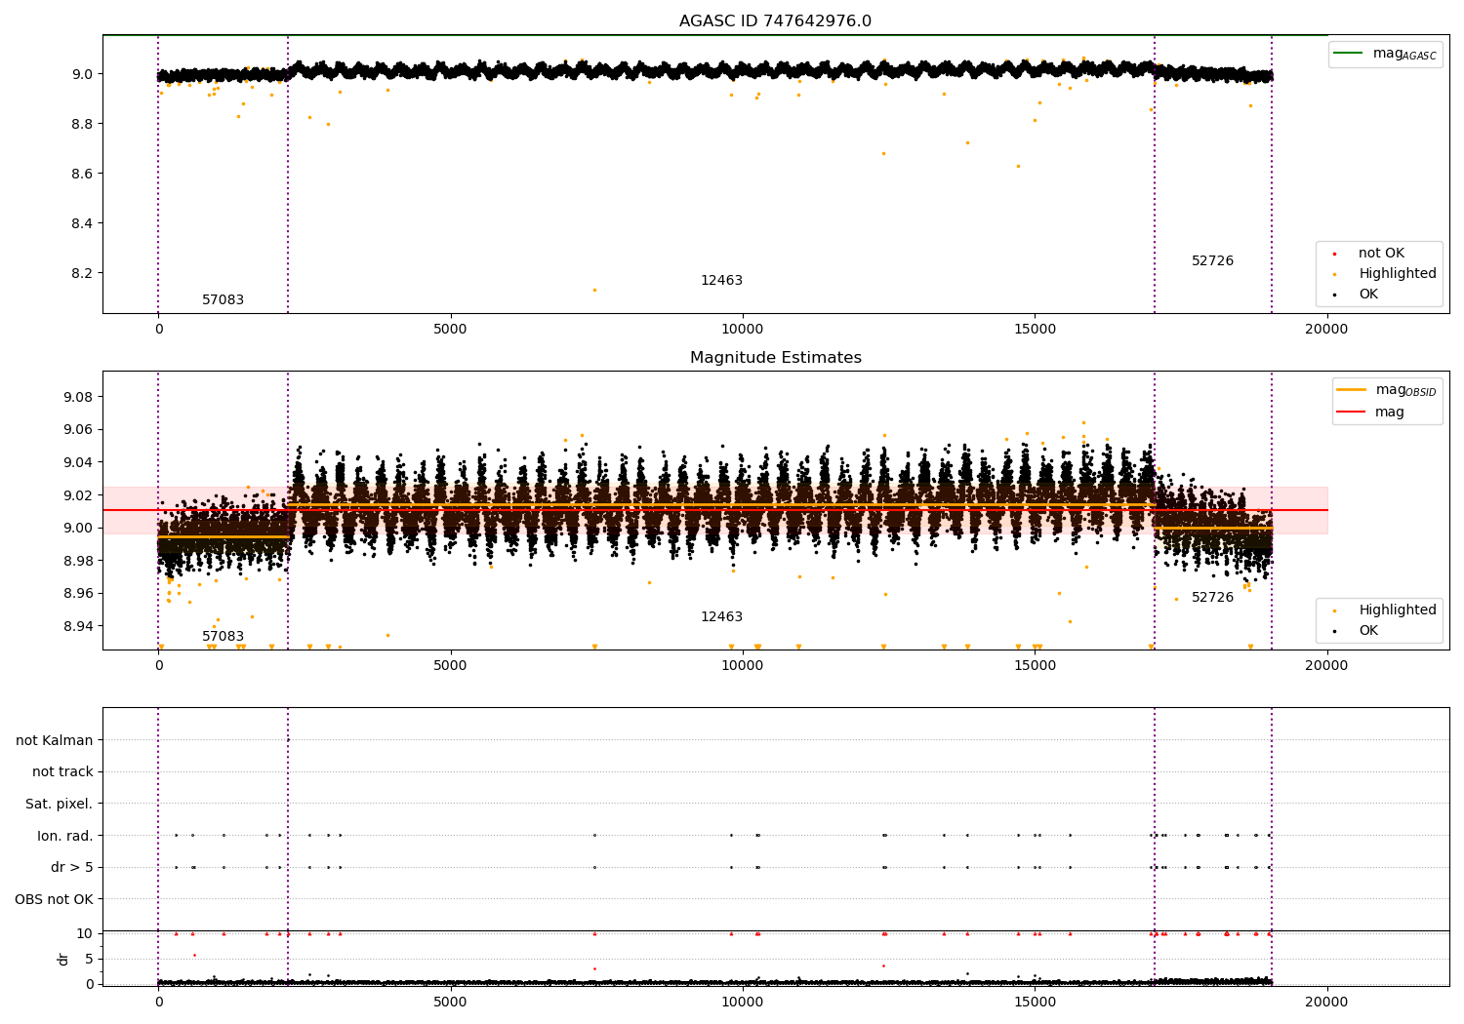Image resolution: width=1464 pixels, height=1024 pixels.
Task: Click the '8.6' y-axis tick of the top plot
Action: pos(82,174)
